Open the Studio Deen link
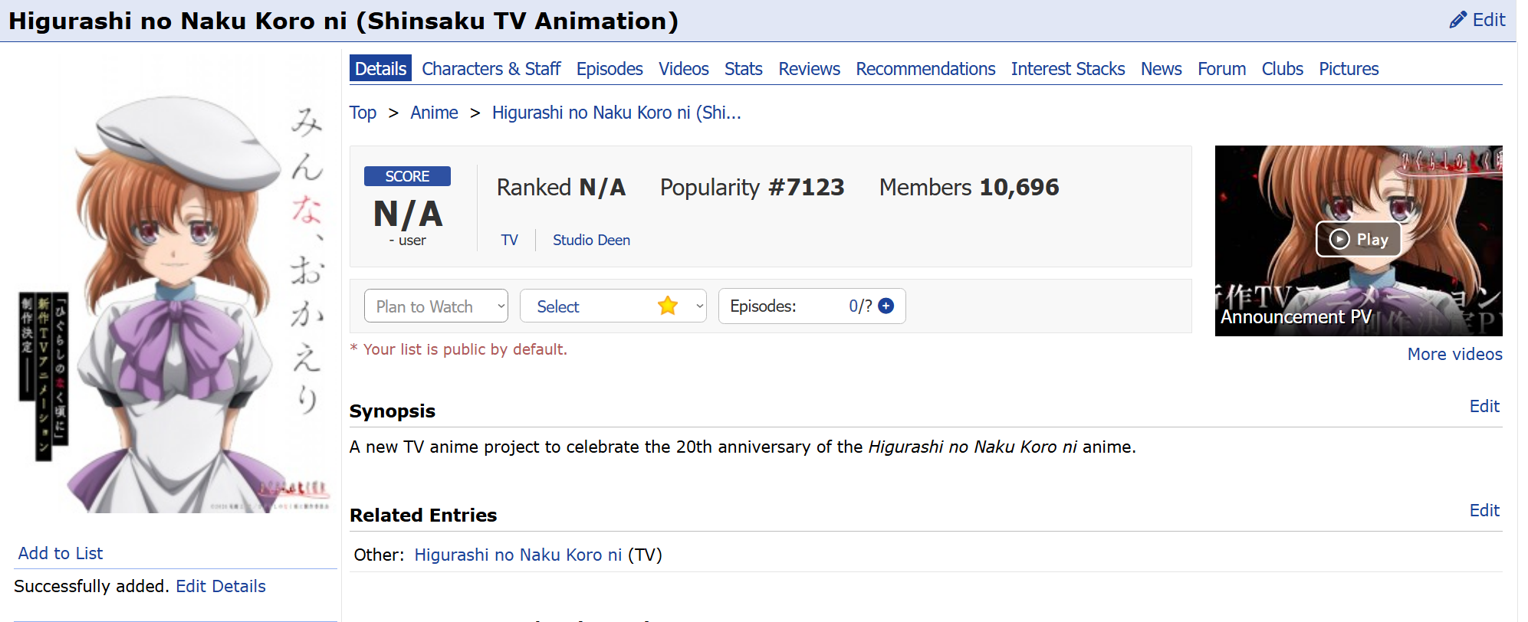Screen dimensions: 1528x622 click(x=592, y=240)
